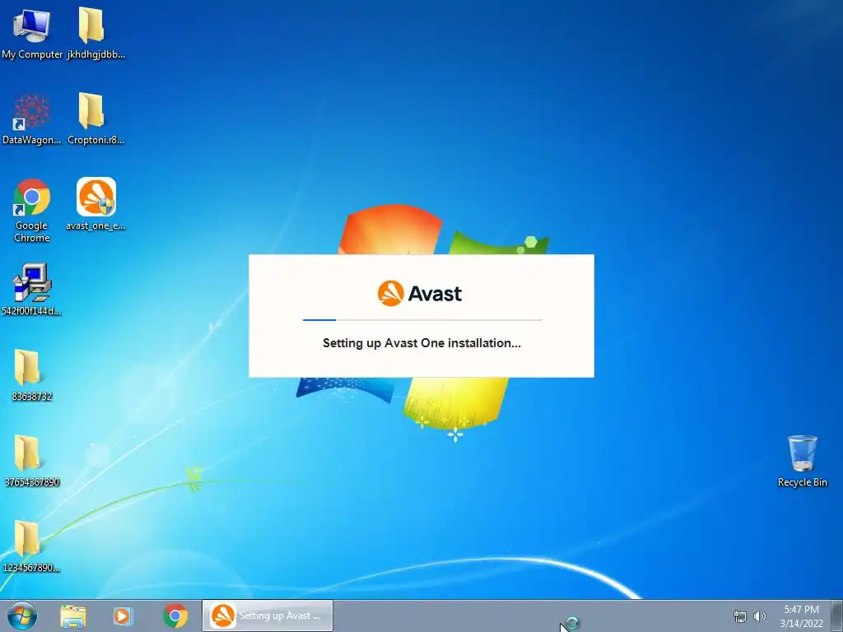The height and width of the screenshot is (632, 843).
Task: Select the avast_one installer desktop icon
Action: (x=95, y=204)
